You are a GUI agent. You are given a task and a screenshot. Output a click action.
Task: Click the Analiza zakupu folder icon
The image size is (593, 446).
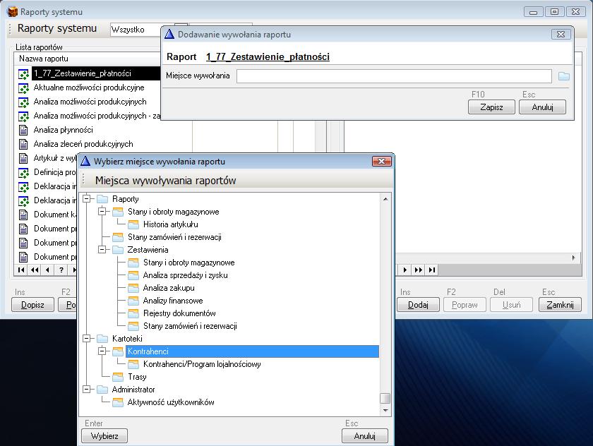(x=133, y=288)
